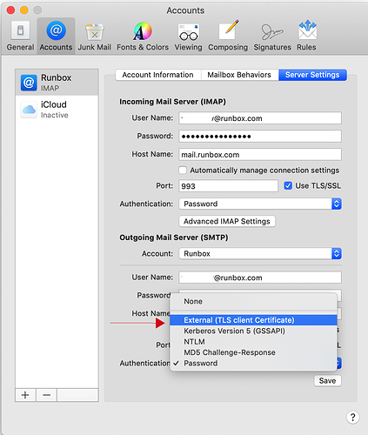
Task: Click the Runbox @ account icon
Action: 29,83
